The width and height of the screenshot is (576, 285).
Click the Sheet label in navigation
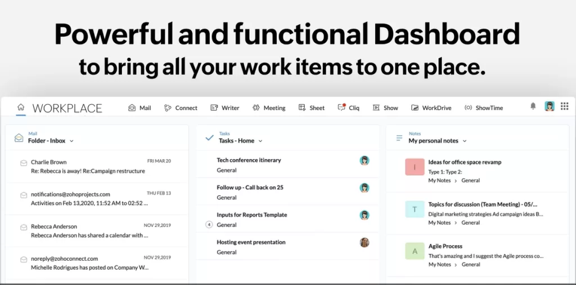pyautogui.click(x=317, y=108)
